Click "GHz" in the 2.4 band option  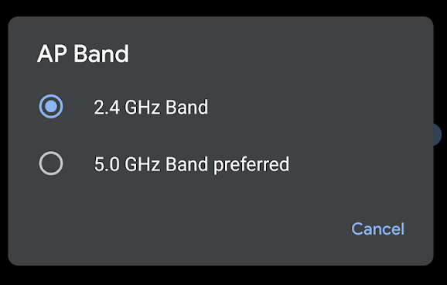pos(142,107)
